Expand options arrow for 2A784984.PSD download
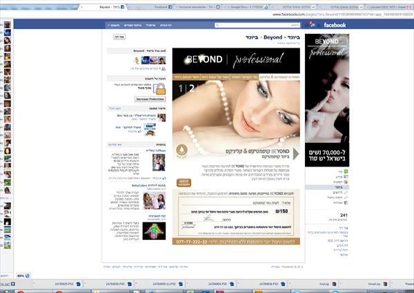The height and width of the screenshot is (293, 414). 187,284
